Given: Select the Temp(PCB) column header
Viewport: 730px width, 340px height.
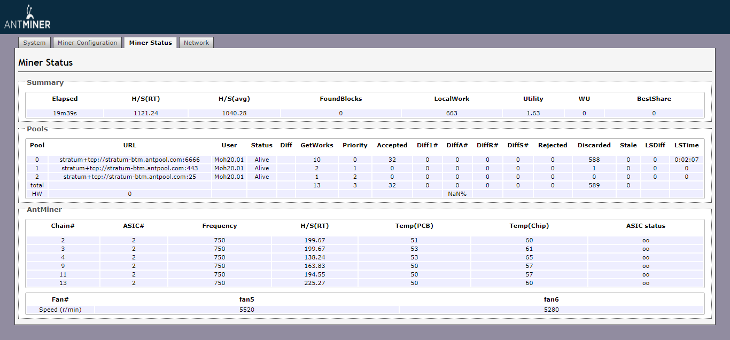Looking at the screenshot, I should click(x=414, y=226).
